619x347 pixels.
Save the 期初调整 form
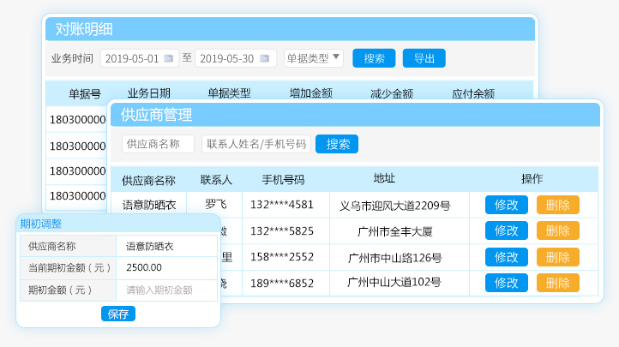[x=117, y=314]
